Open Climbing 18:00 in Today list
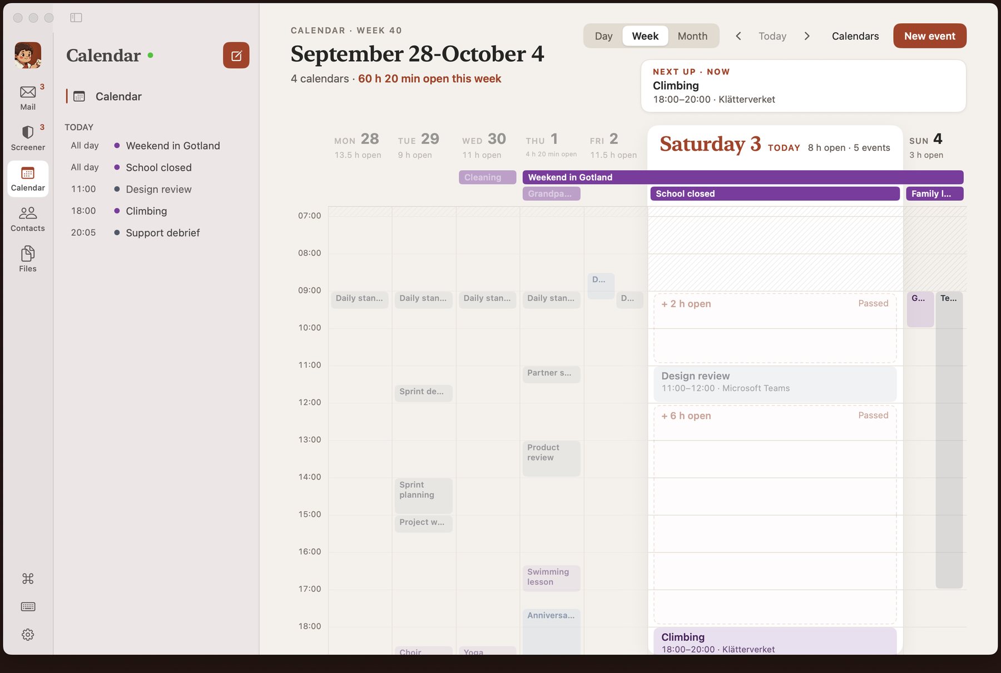 point(157,211)
